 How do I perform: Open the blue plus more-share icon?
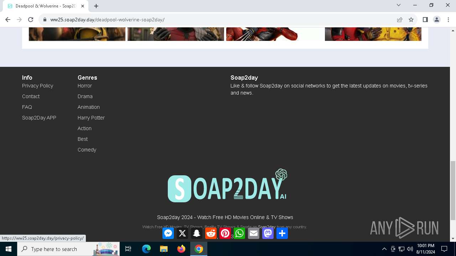(282, 233)
